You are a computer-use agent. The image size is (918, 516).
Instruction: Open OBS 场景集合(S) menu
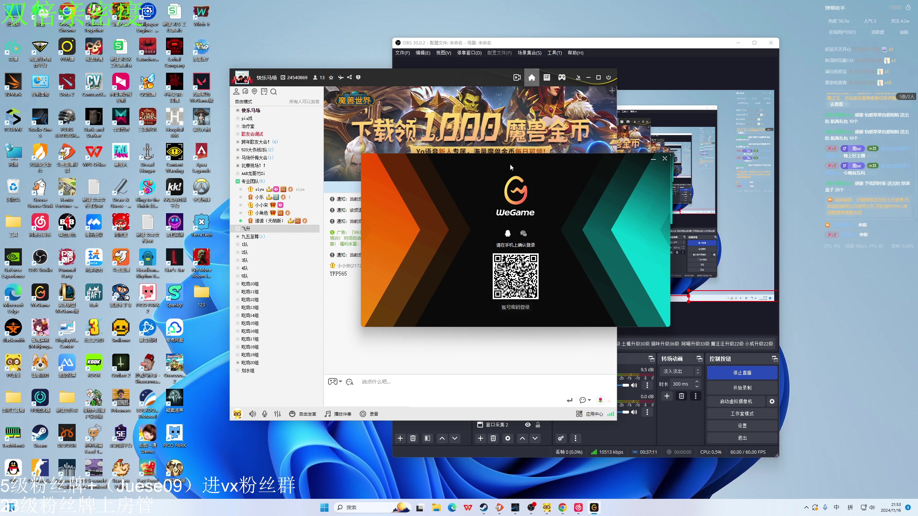pyautogui.click(x=529, y=53)
